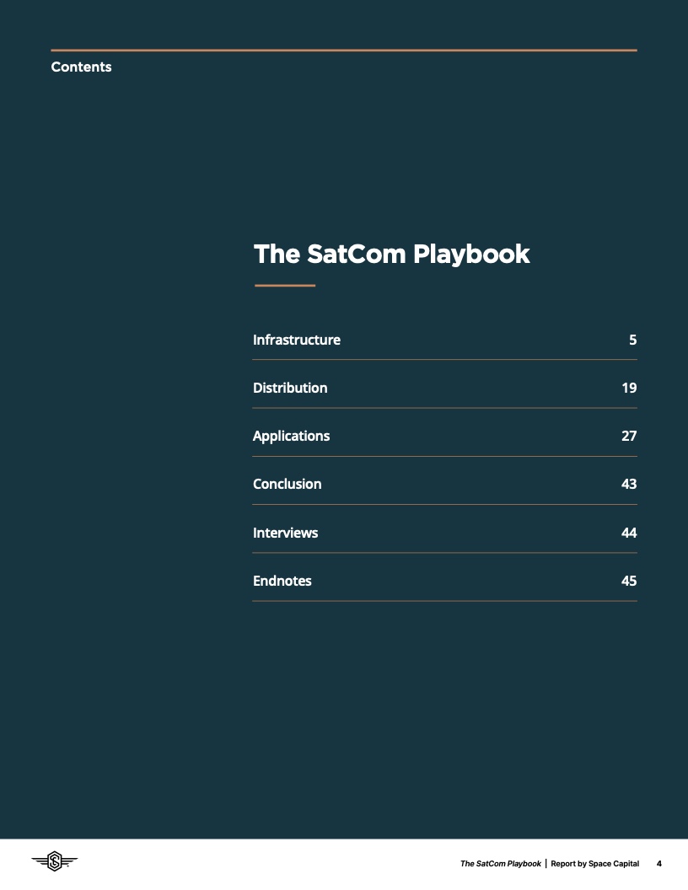This screenshot has height=890, width=688.
Task: Select the Interviews contents entry
Action: tap(285, 533)
